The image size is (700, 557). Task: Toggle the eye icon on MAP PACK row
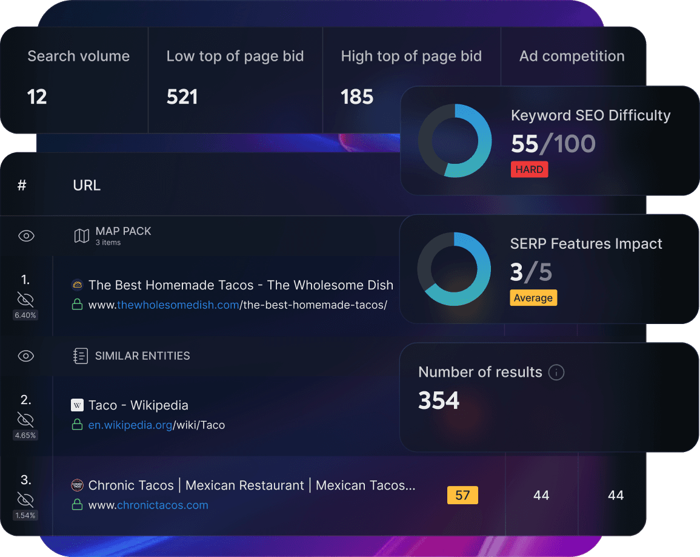pos(26,236)
